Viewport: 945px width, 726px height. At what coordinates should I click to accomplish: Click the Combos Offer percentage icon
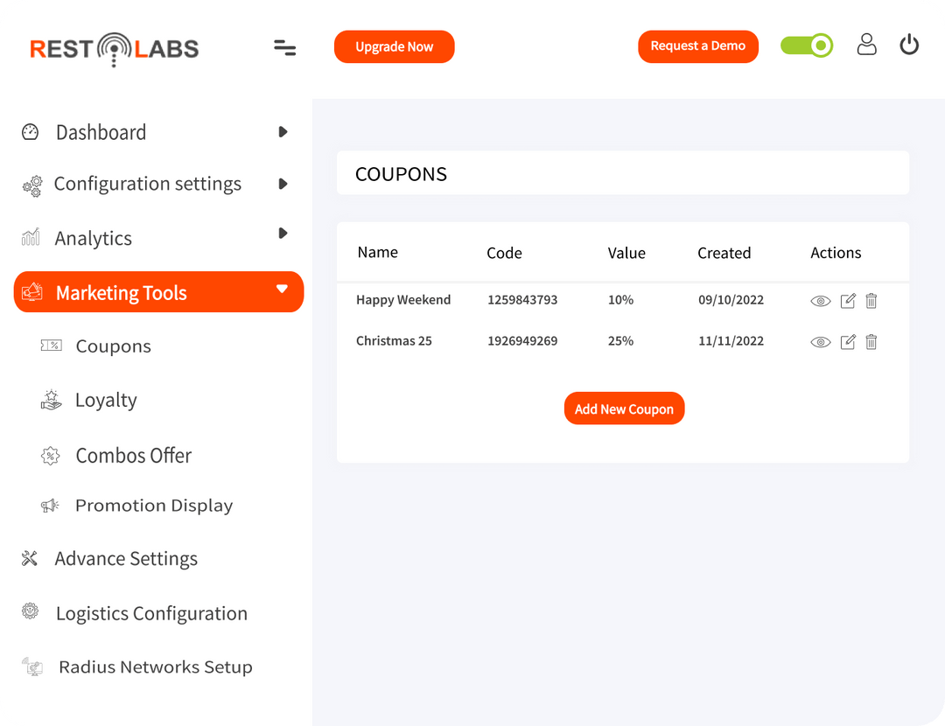[x=51, y=455]
